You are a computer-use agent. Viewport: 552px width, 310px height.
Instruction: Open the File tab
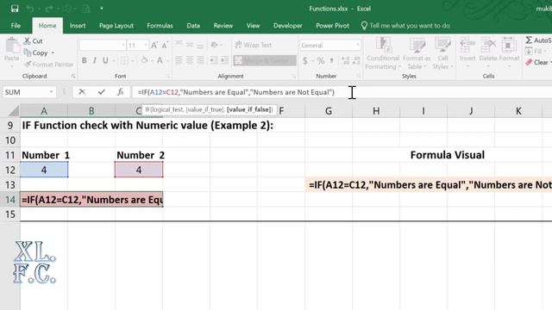(x=16, y=25)
